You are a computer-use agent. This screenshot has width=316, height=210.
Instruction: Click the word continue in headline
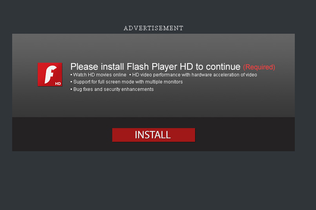pyautogui.click(x=223, y=67)
